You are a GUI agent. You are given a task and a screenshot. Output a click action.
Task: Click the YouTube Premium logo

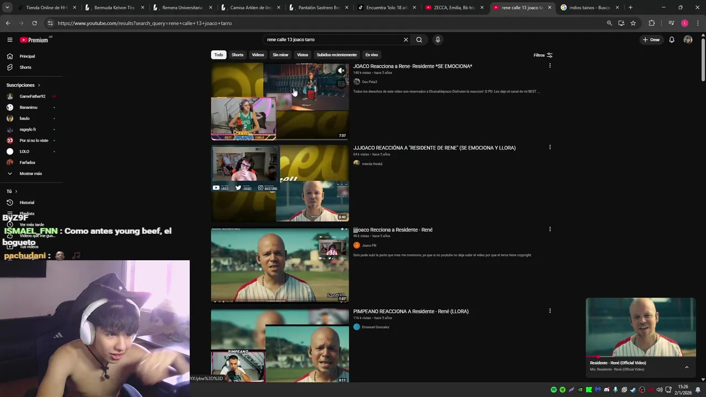[x=34, y=40]
